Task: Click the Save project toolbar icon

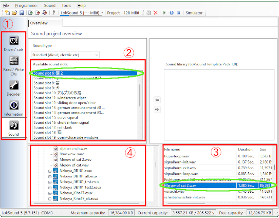Action: [x=21, y=13]
